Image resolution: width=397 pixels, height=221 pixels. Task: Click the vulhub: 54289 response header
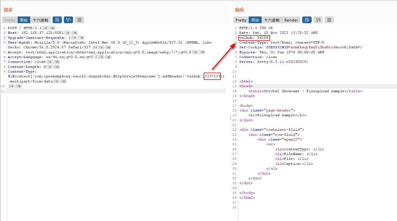(x=254, y=38)
